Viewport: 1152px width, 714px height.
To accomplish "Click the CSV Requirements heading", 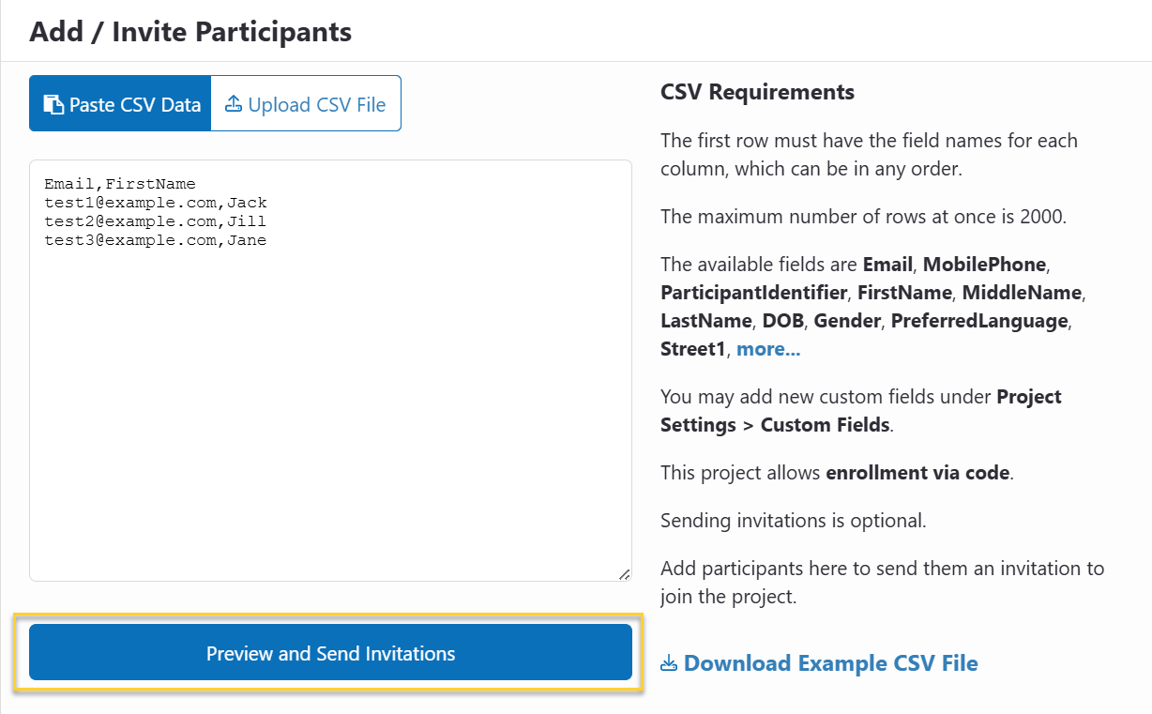I will click(x=757, y=92).
